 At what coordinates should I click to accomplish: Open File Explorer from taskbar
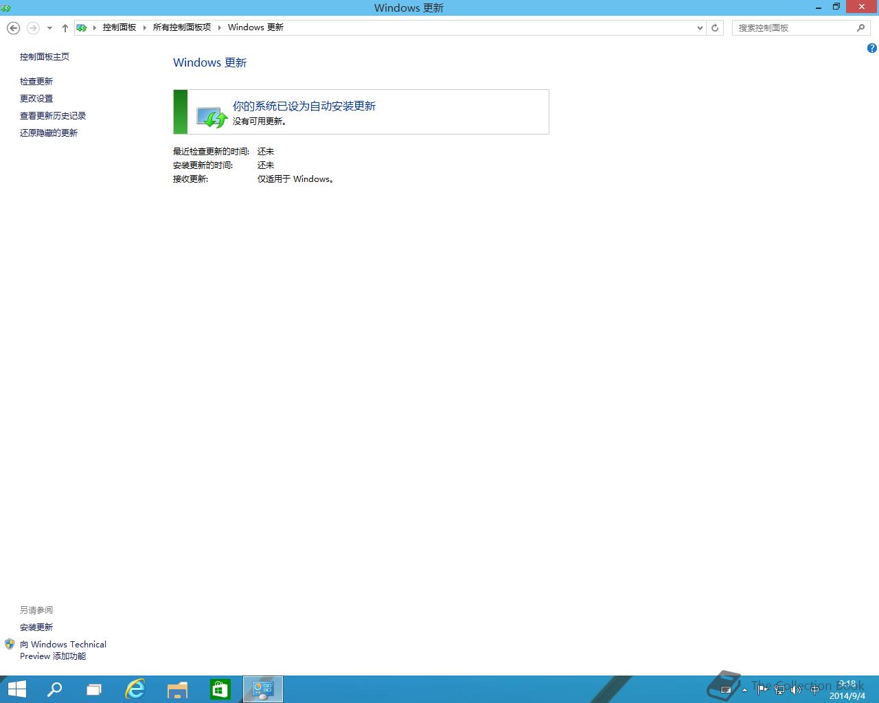tap(177, 689)
